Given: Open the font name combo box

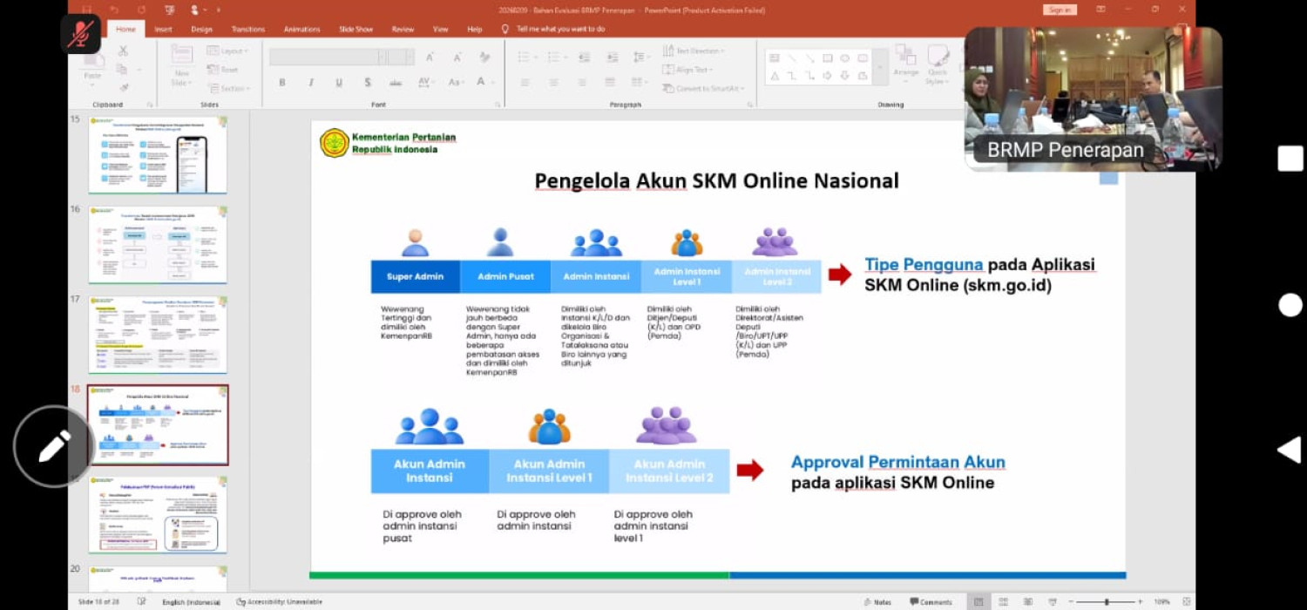Looking at the screenshot, I should (327, 57).
